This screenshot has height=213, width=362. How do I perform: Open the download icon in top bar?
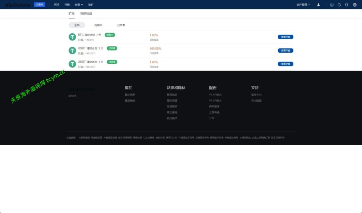332,5
